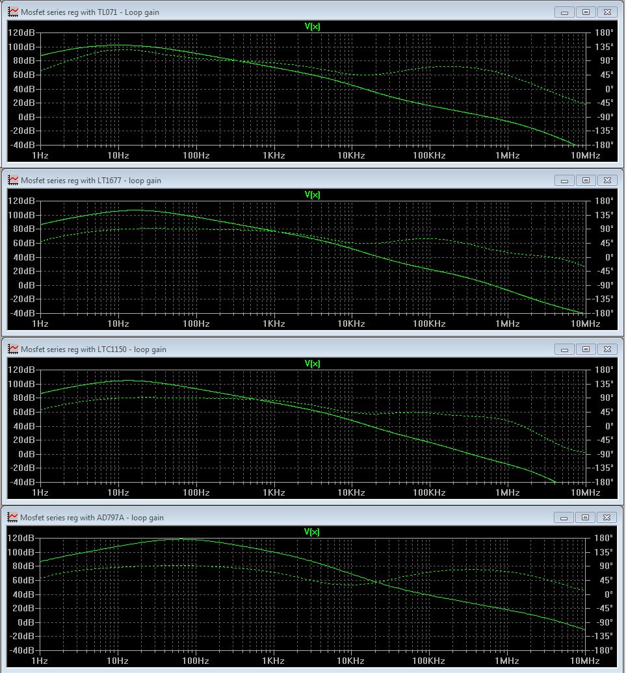Click the LTspice icon in AD797A window title

click(x=12, y=518)
